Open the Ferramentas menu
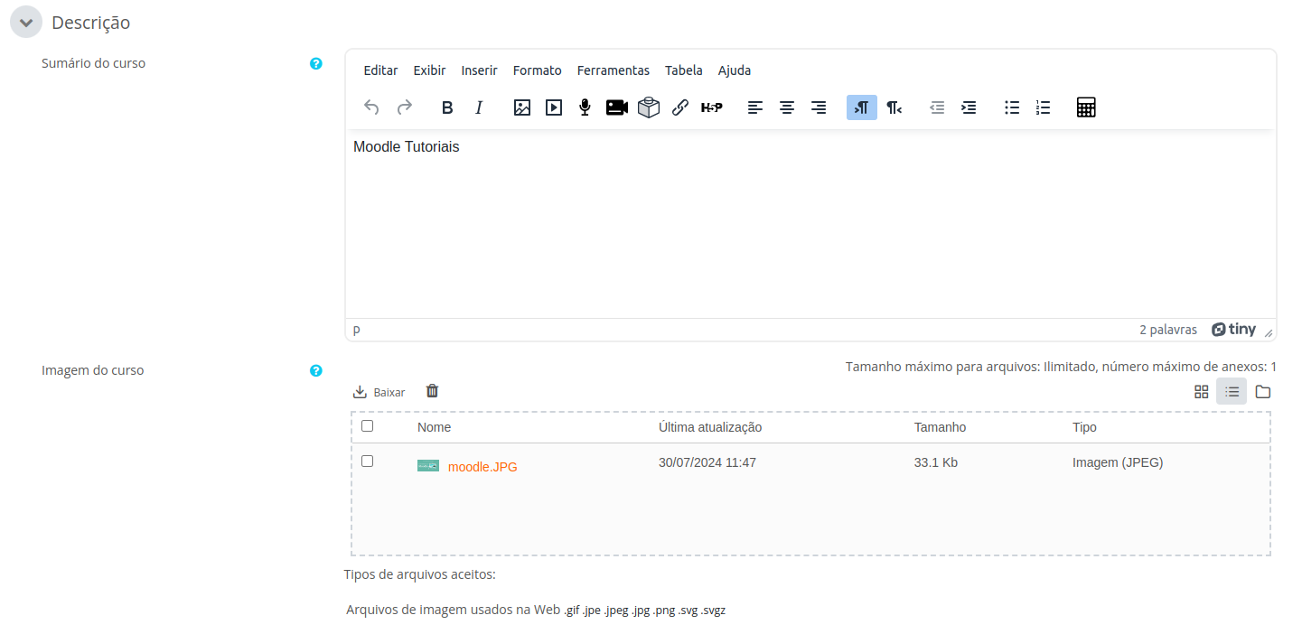This screenshot has height=634, width=1302. 613,70
